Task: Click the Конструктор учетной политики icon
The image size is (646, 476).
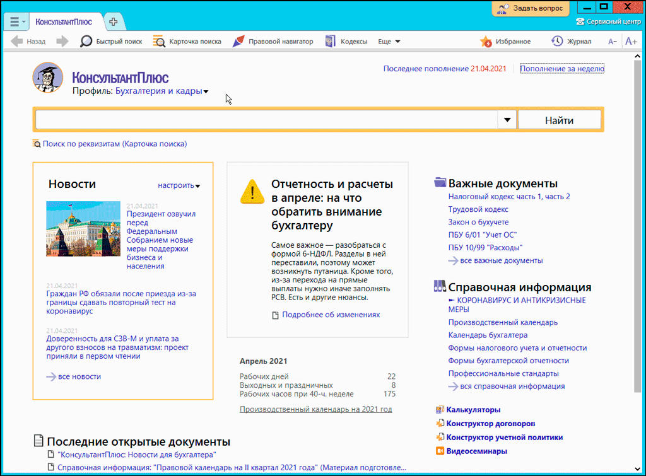Action: click(440, 438)
